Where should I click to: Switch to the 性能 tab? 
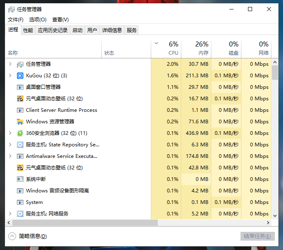pyautogui.click(x=28, y=30)
